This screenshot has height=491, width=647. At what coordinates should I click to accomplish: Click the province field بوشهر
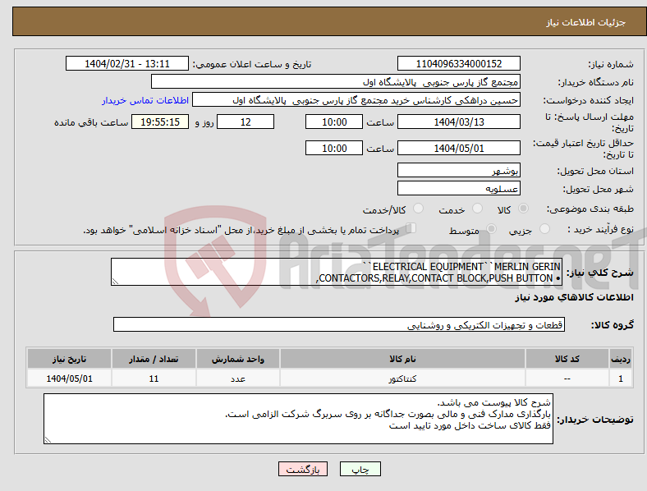click(458, 170)
